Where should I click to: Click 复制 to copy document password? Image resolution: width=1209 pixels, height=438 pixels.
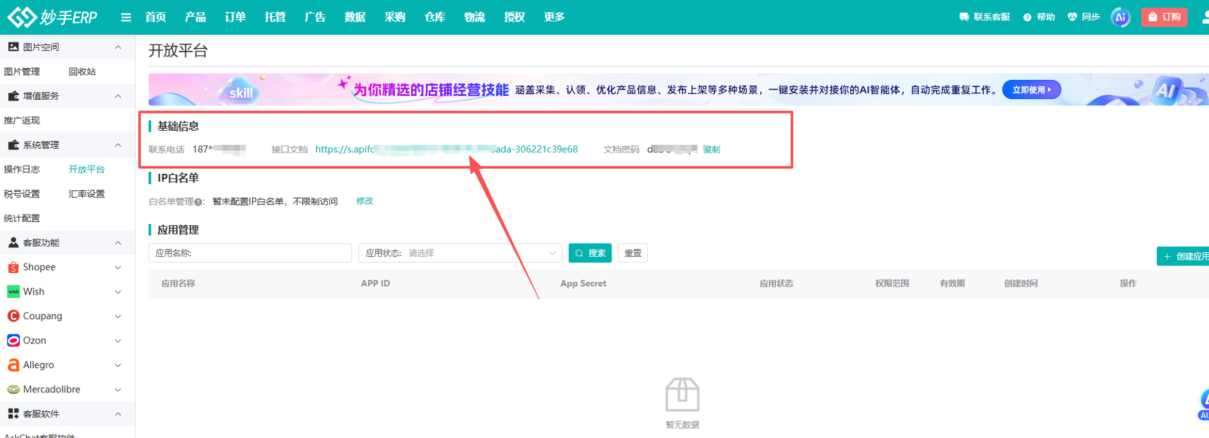pyautogui.click(x=711, y=150)
